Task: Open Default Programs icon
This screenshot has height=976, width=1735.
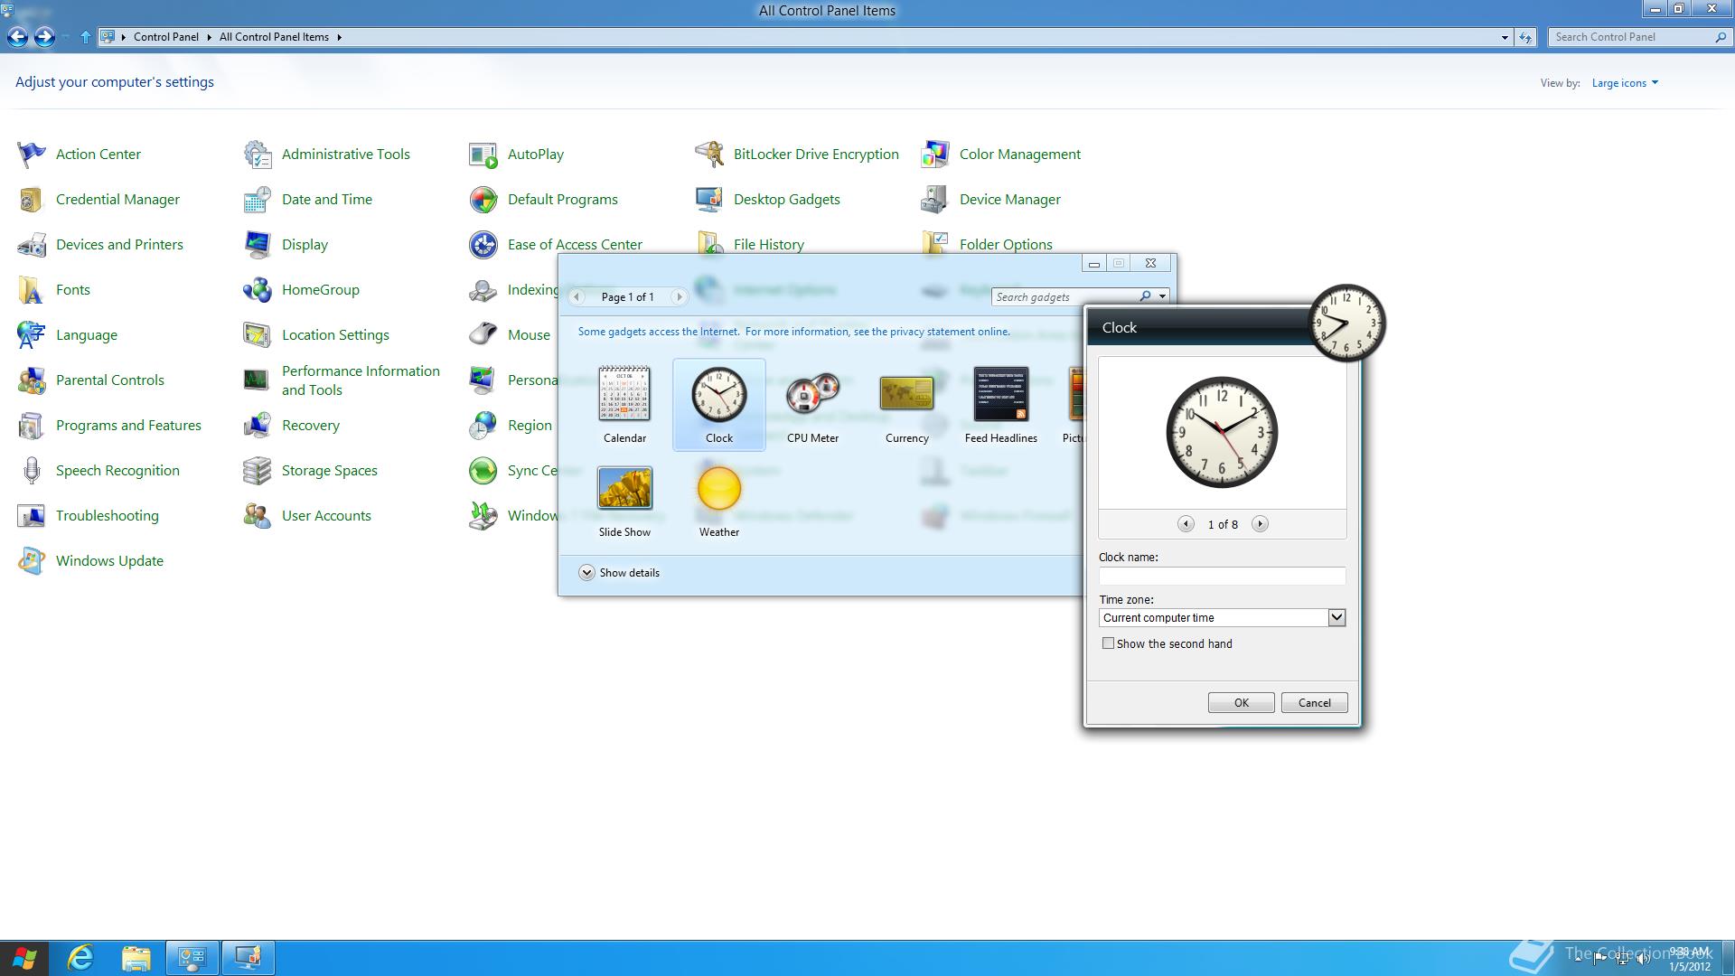Action: tap(483, 200)
